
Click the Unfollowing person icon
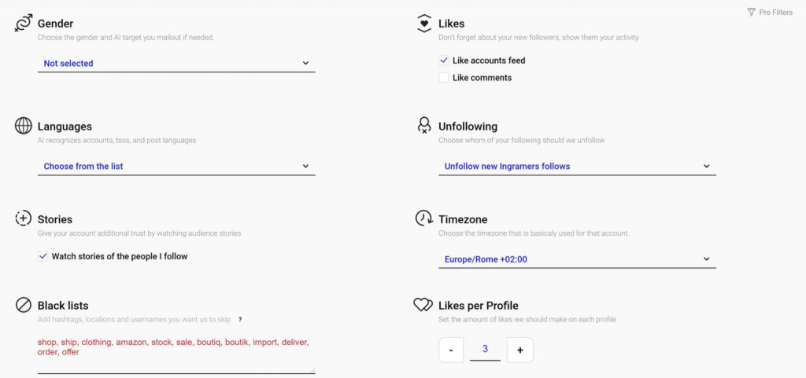tap(423, 126)
